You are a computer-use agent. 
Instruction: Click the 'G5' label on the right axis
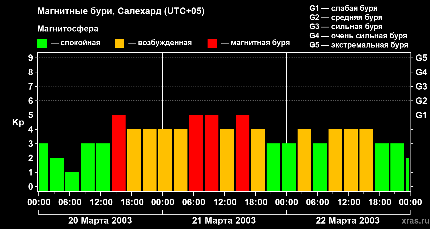[421, 58]
